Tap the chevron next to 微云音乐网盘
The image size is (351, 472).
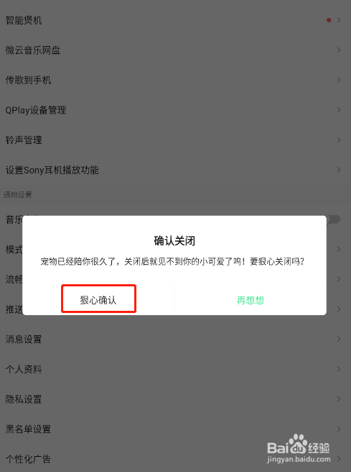[x=339, y=50]
